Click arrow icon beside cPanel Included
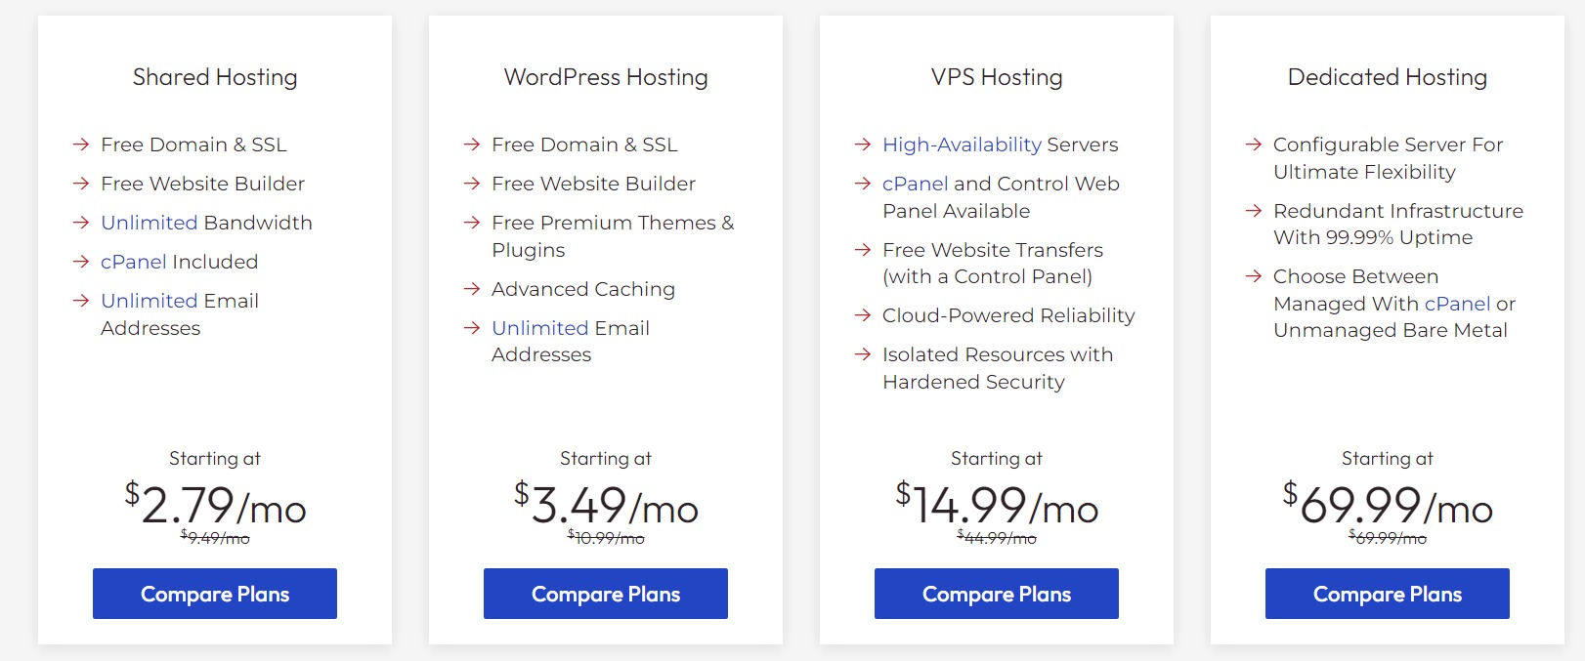1585x661 pixels. [81, 262]
